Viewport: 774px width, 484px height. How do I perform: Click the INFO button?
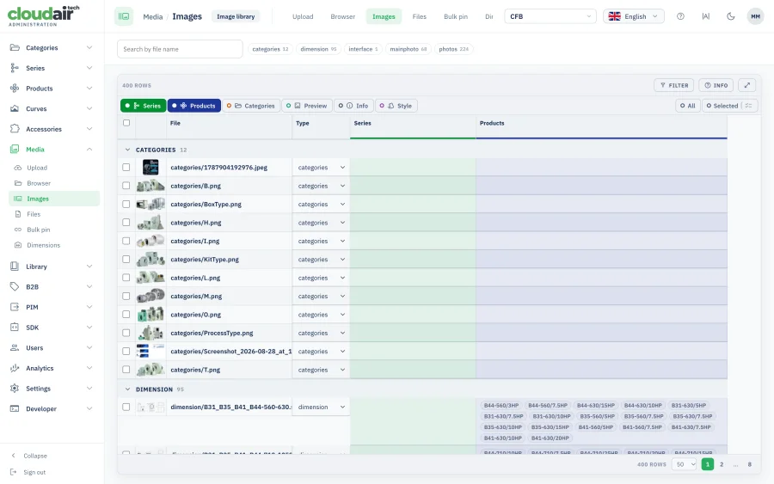[x=716, y=85]
